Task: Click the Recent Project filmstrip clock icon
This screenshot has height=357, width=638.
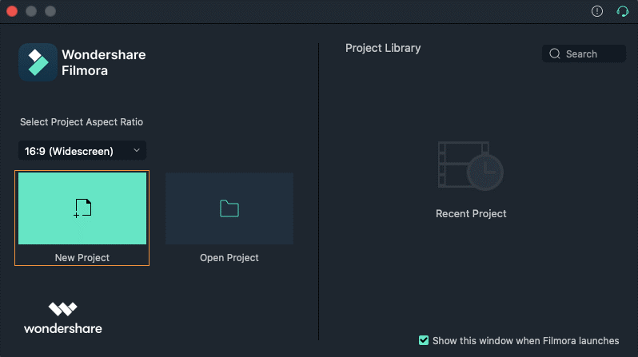Action: 471,166
